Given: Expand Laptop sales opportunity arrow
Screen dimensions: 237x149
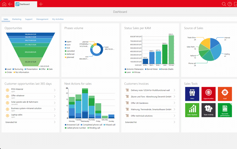Looking at the screenshot, I should point(55,116).
